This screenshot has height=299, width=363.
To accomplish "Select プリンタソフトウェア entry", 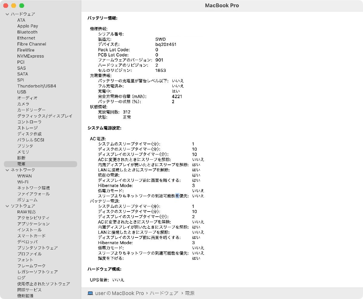I will click(38, 248).
